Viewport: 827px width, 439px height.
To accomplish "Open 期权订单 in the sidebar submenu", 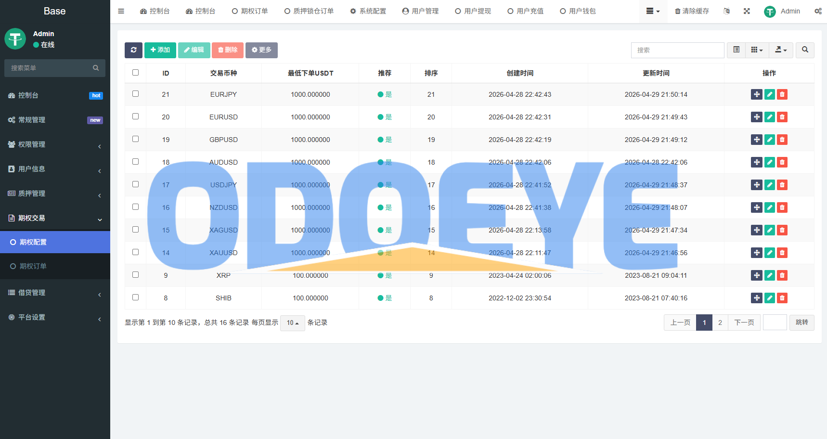I will pos(55,266).
